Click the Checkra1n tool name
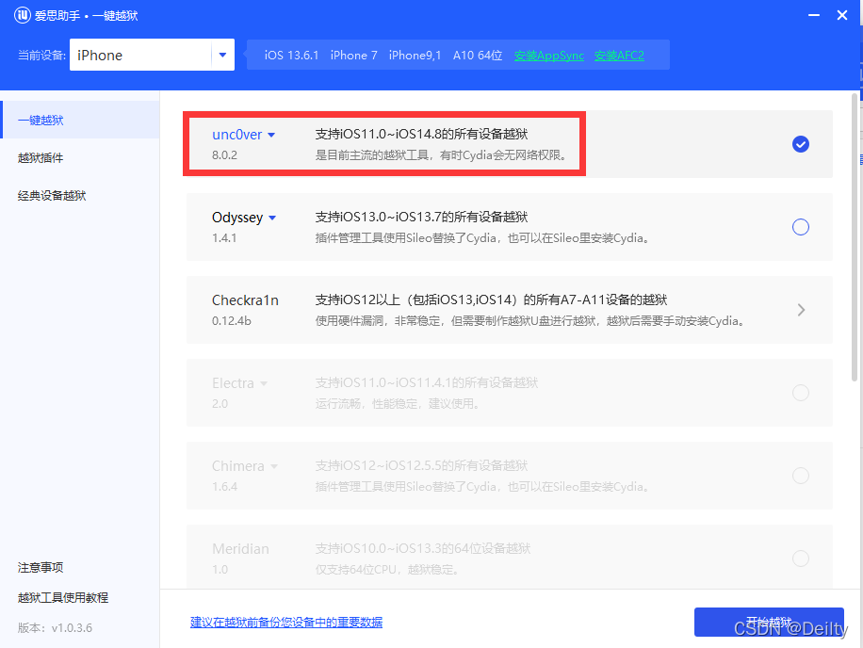This screenshot has height=648, width=863. pos(245,300)
